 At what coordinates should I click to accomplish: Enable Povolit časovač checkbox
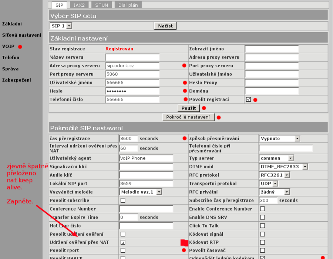262,250
